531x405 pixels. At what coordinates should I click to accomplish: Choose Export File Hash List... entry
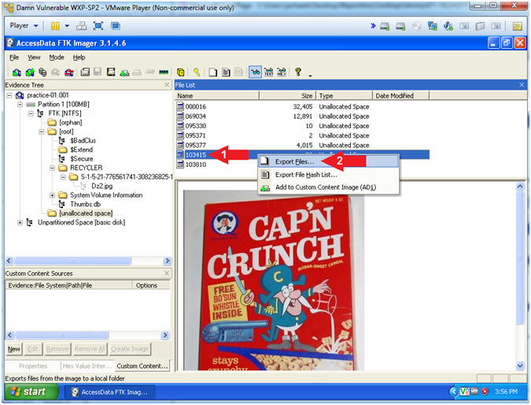(328, 175)
